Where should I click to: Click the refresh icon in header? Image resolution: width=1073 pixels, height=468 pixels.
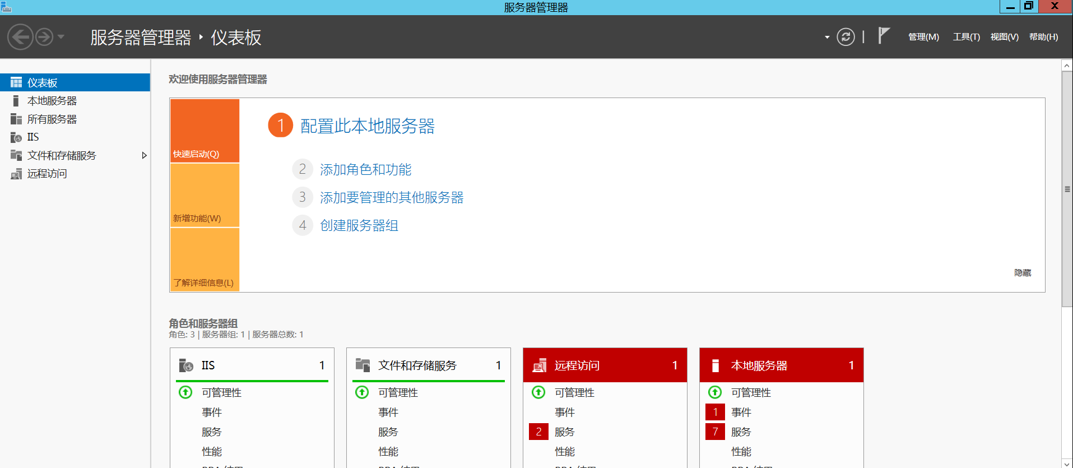tap(846, 37)
